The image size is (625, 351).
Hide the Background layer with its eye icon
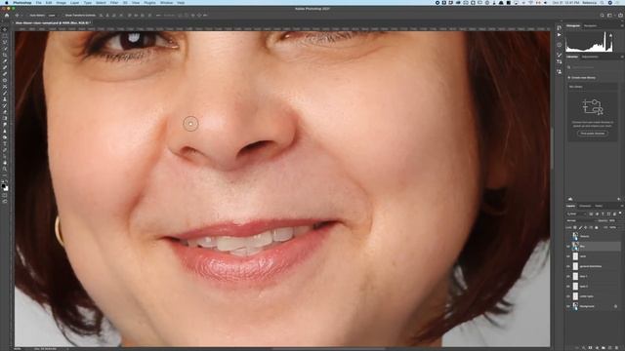(568, 306)
